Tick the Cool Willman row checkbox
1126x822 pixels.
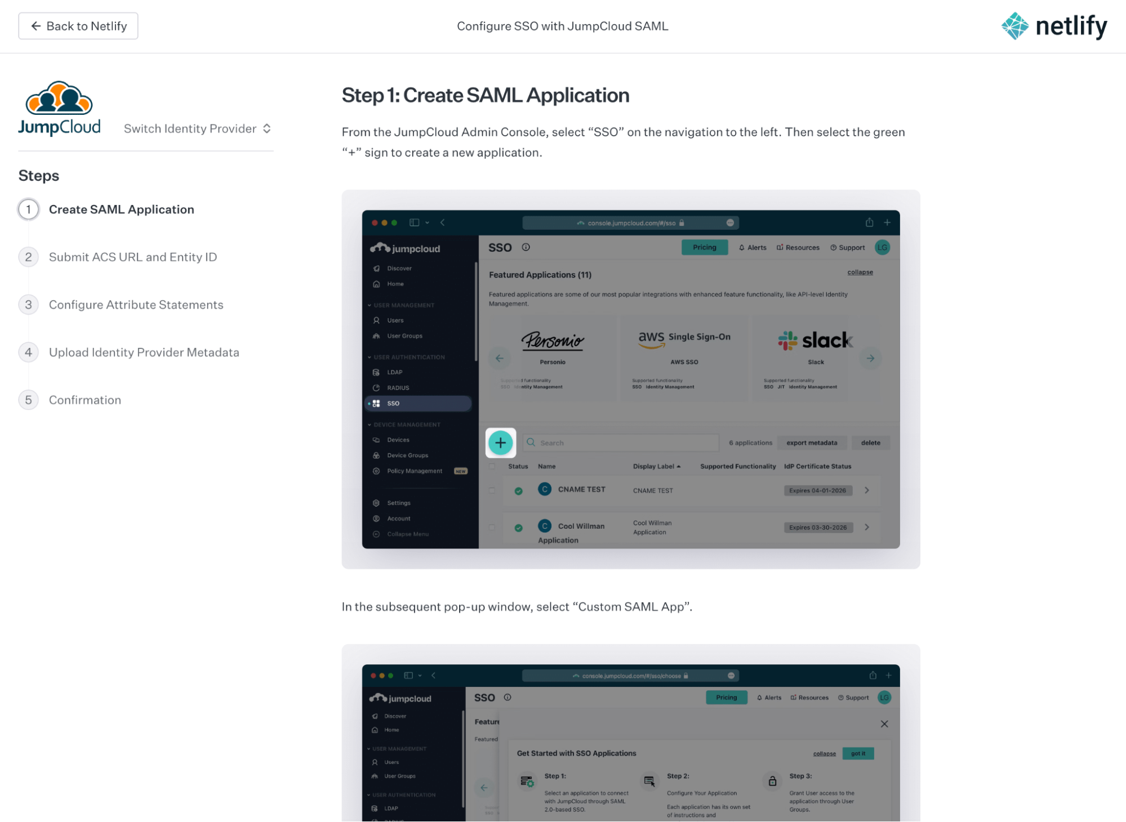(x=492, y=528)
